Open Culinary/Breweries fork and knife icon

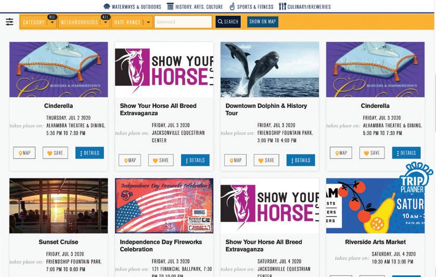(283, 6)
